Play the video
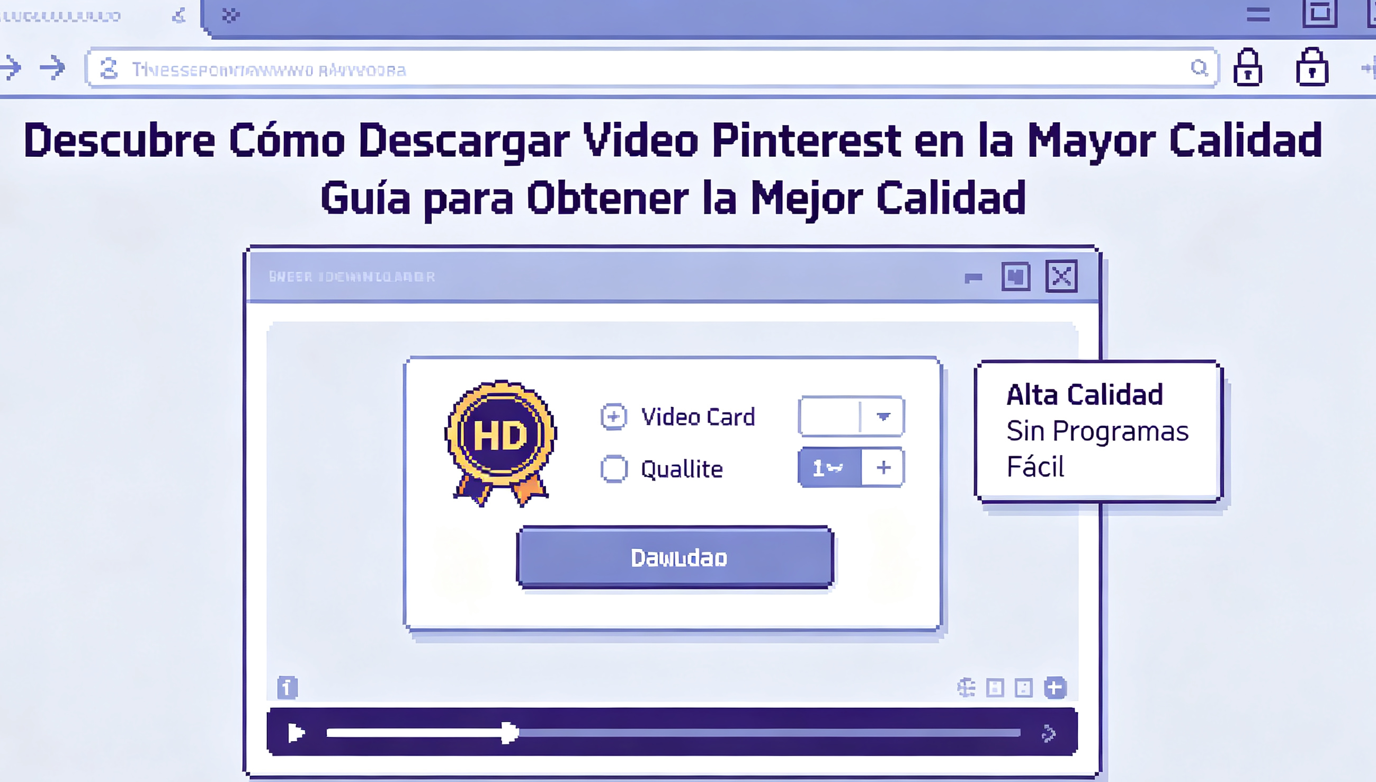Viewport: 1376px width, 782px height. click(296, 733)
